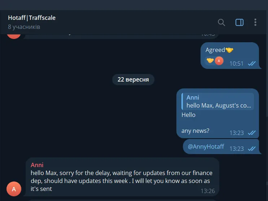The image size is (268, 201).
Task: Click read checkmarks on any news? message
Action: [x=252, y=133]
